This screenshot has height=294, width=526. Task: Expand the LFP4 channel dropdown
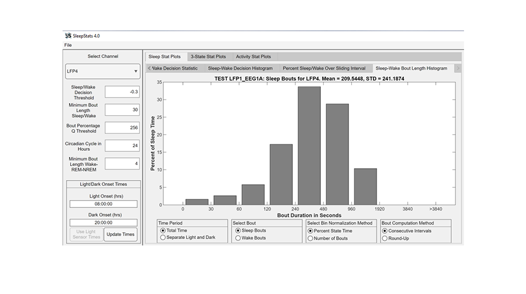(102, 71)
